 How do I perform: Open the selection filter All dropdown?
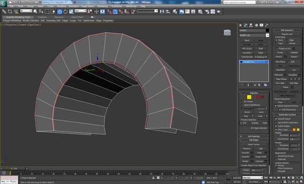click(x=26, y=11)
